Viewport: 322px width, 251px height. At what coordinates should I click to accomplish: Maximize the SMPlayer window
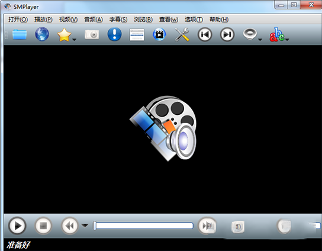[294, 5]
